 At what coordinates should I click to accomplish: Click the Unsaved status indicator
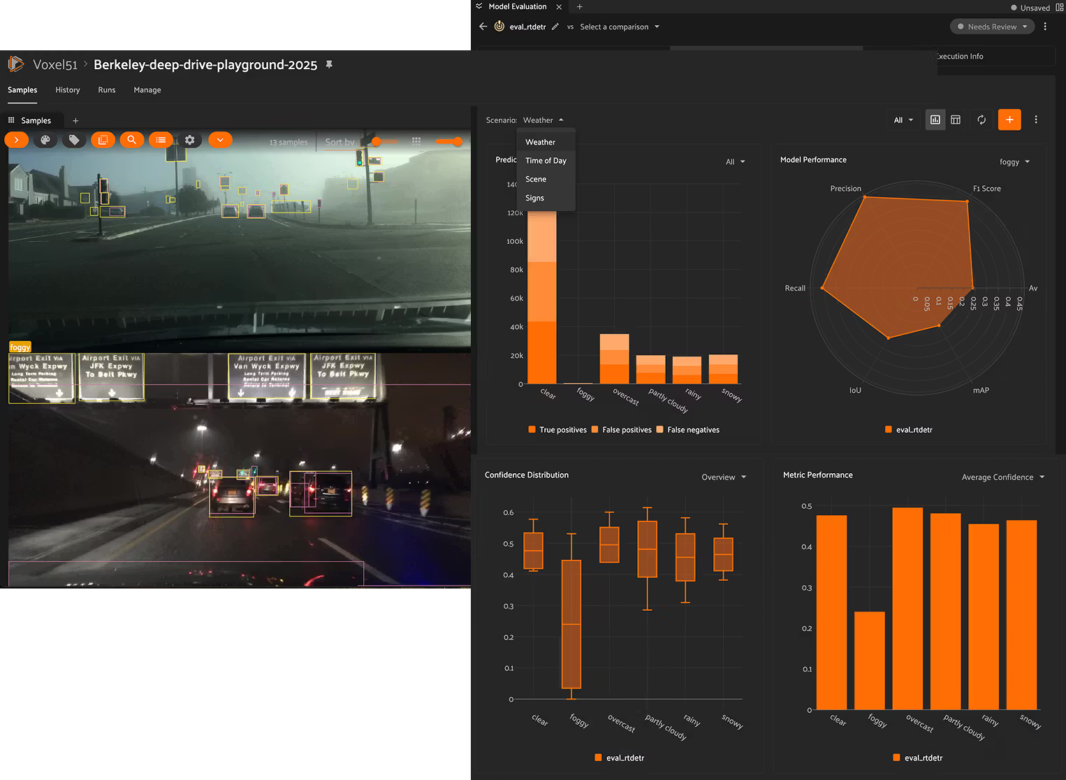point(1030,8)
